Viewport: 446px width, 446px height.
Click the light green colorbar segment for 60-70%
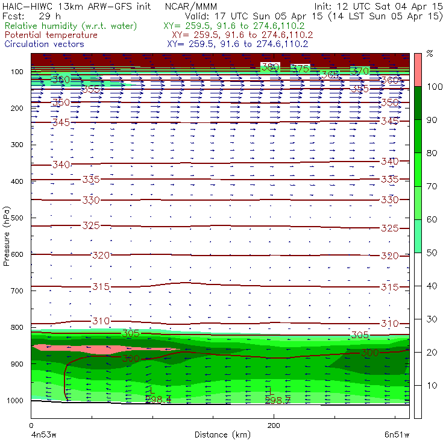click(x=418, y=203)
